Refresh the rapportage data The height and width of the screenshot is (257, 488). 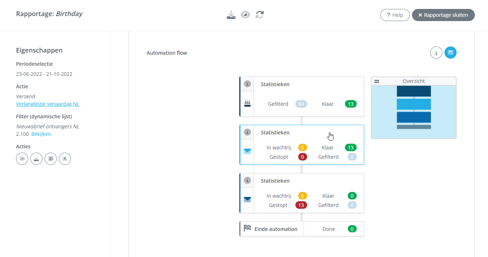tap(259, 15)
